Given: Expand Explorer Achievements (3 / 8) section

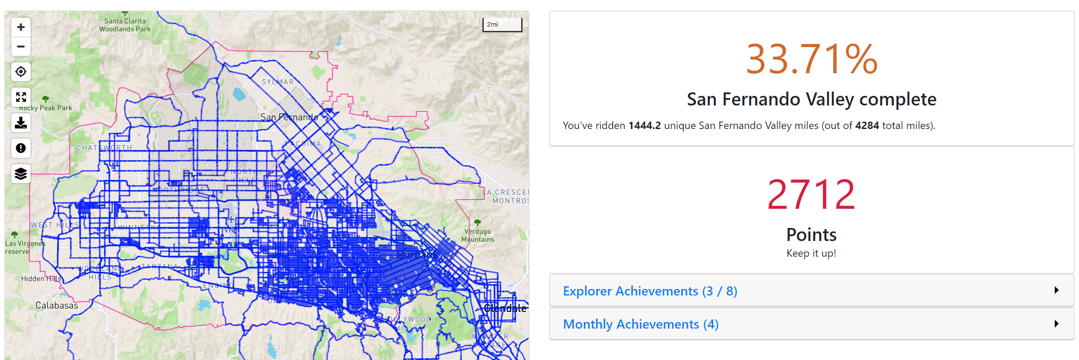Looking at the screenshot, I should point(650,291).
